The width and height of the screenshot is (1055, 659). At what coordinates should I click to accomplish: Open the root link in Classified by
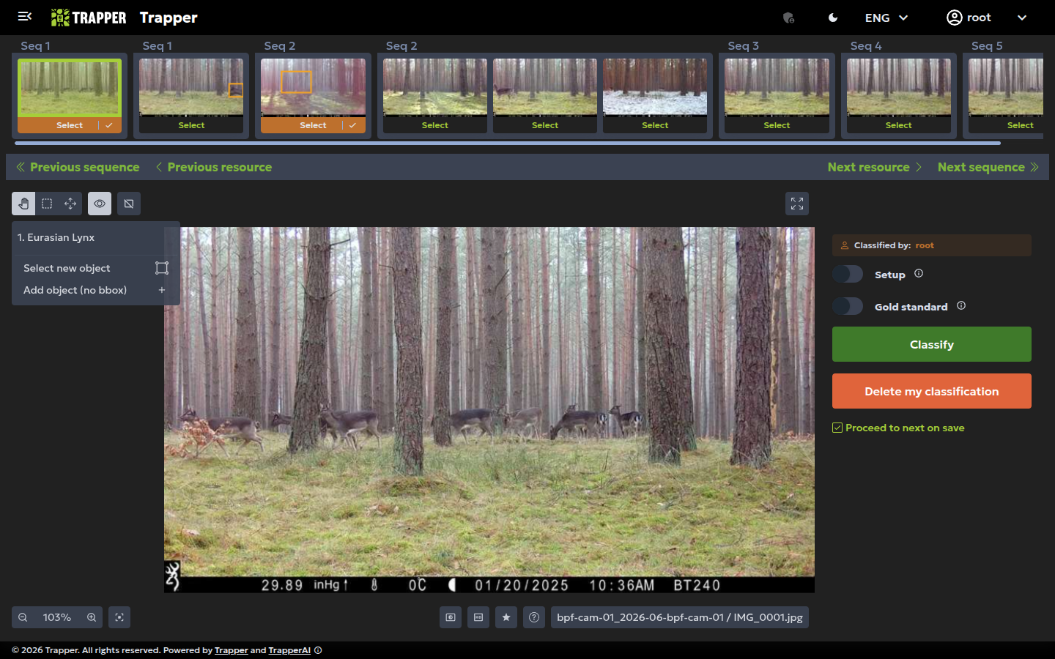click(925, 245)
